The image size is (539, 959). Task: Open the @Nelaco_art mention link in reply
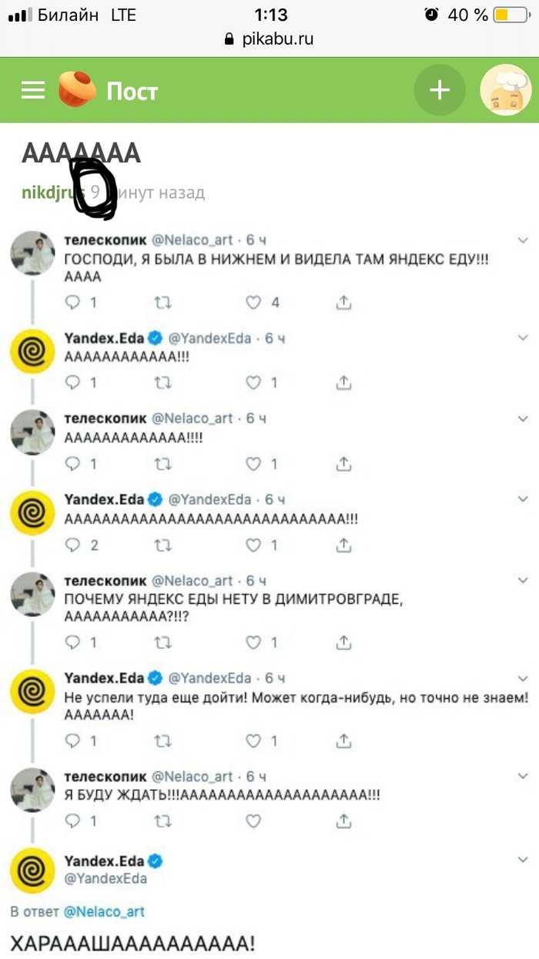pos(103,911)
